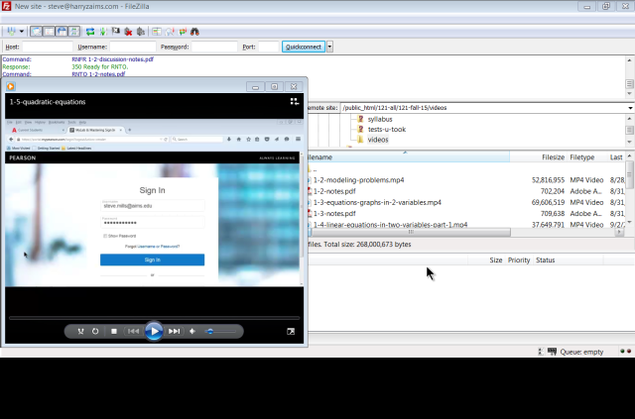Go to previous track in player
Viewport: 635px width, 419px height.
pyautogui.click(x=134, y=331)
